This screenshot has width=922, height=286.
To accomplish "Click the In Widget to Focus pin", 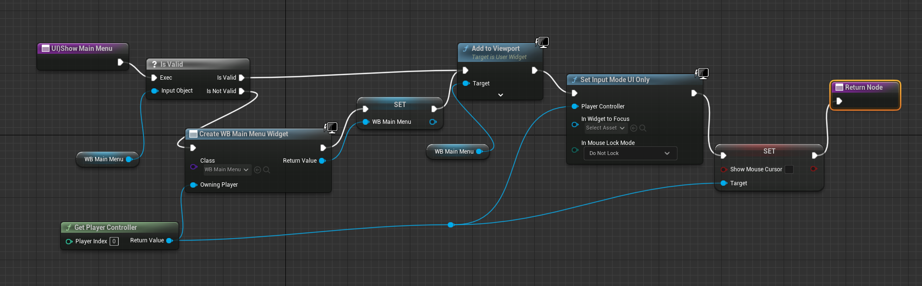I will 575,125.
